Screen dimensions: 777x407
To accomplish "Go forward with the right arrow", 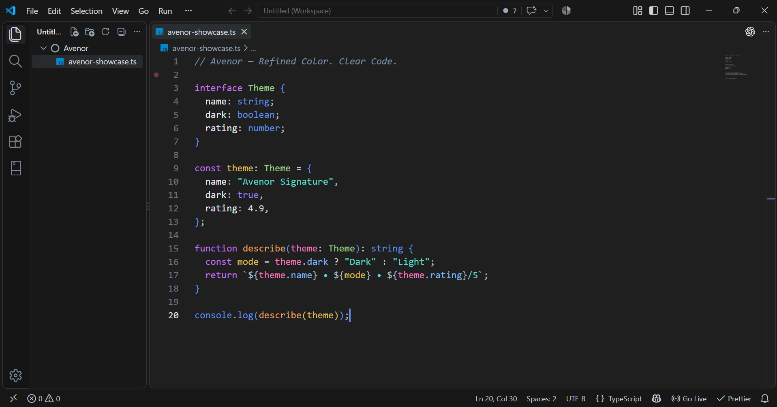I will click(x=248, y=11).
